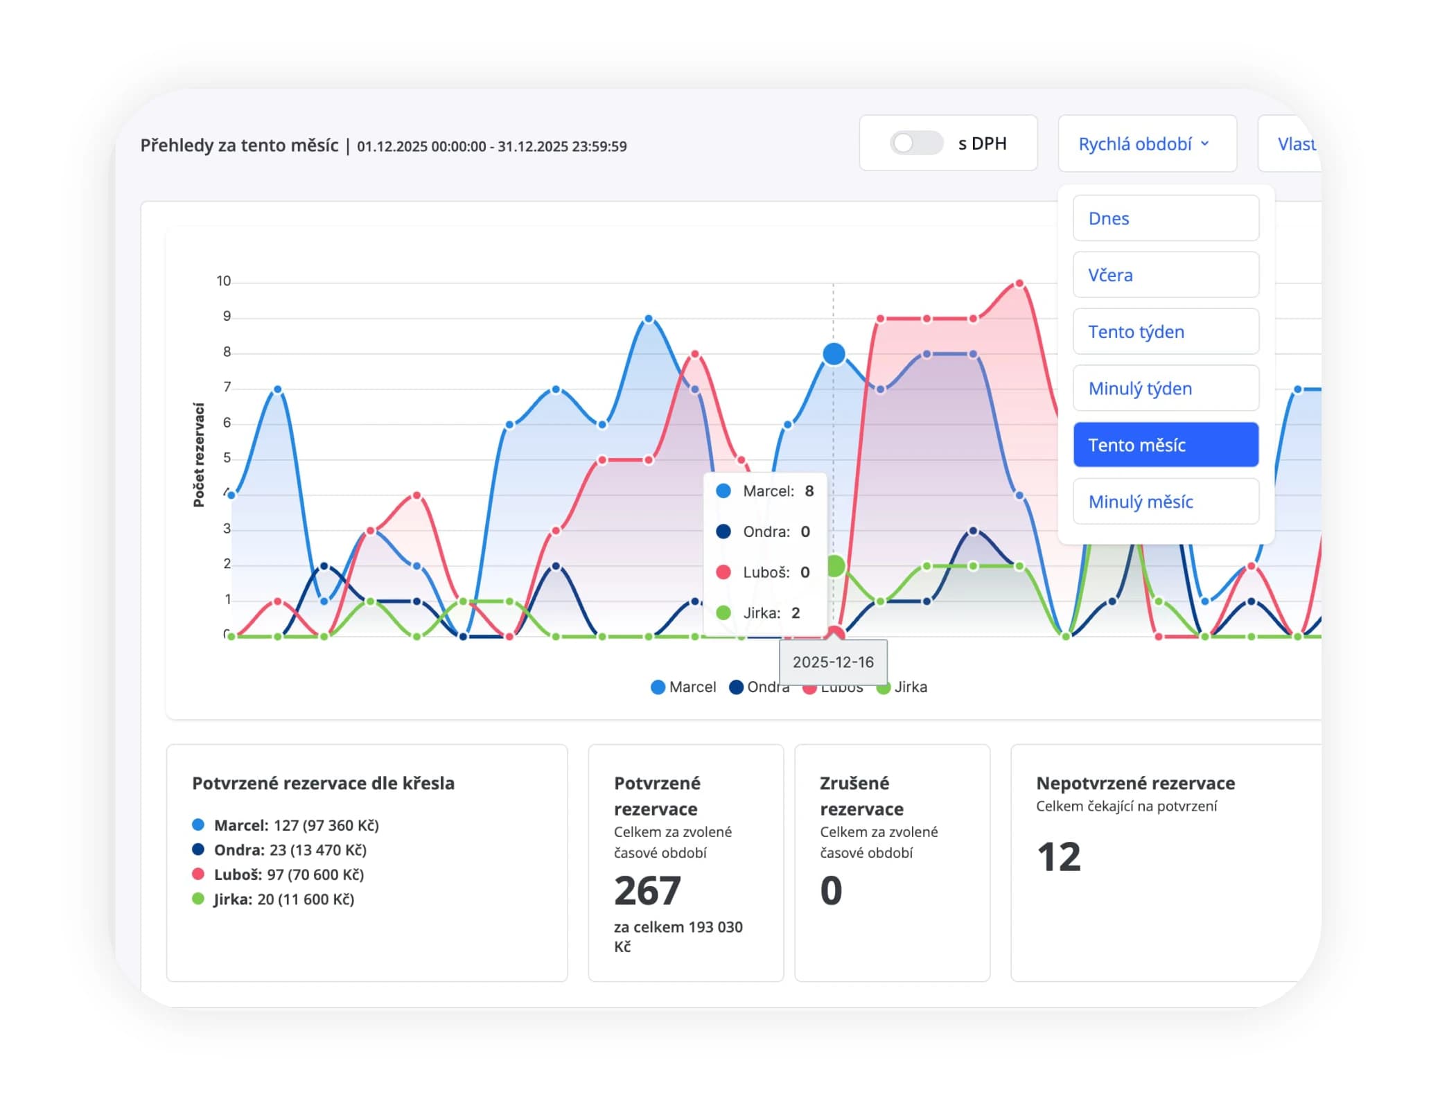The width and height of the screenshot is (1431, 1101).
Task: Toggle Ondra series in chart legend
Action: (760, 687)
